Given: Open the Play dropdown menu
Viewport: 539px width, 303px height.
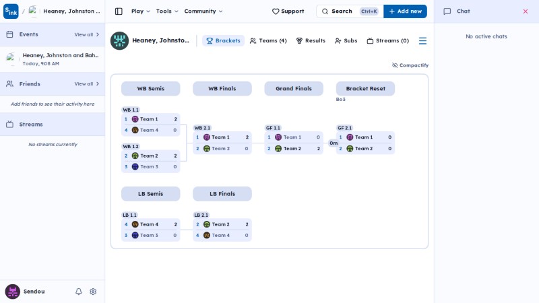Looking at the screenshot, I should point(140,11).
